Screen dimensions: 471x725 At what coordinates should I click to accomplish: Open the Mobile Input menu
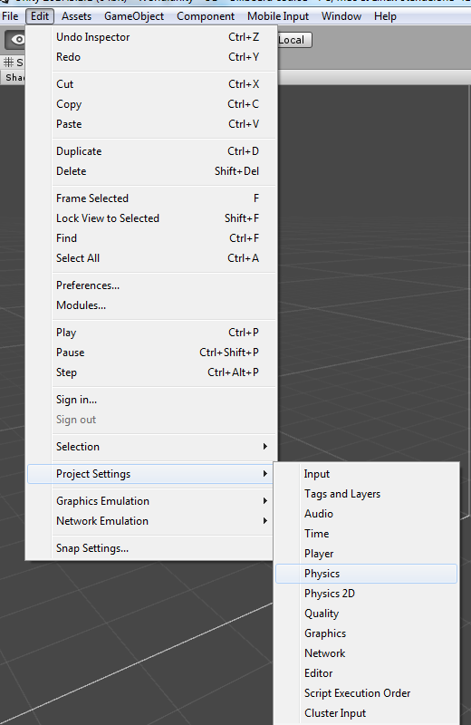(x=278, y=16)
